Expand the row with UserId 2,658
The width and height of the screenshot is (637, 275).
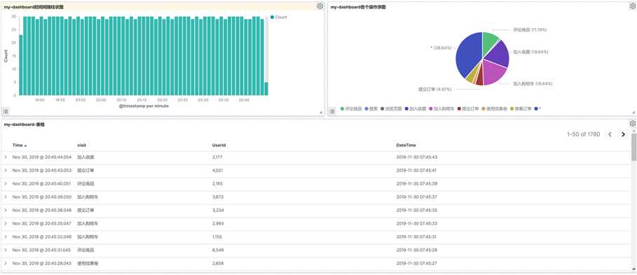[6, 263]
